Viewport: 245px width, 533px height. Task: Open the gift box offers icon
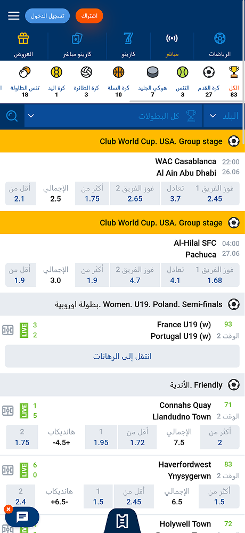(x=23, y=38)
